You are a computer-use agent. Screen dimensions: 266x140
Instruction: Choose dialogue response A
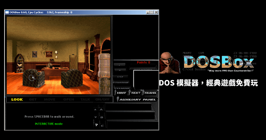pyautogui.click(x=101, y=110)
